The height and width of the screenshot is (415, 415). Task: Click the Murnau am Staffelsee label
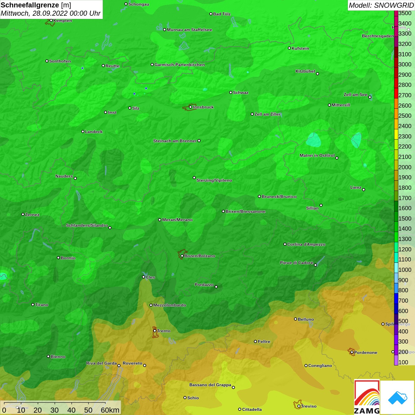[189, 30]
